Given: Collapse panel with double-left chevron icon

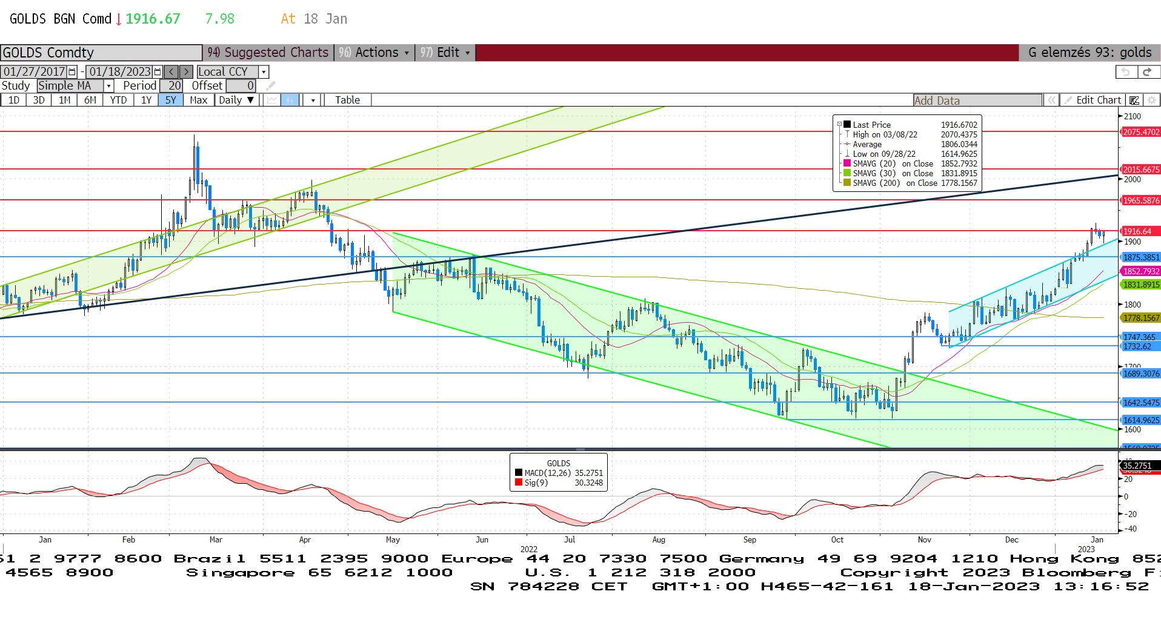Looking at the screenshot, I should (1051, 100).
